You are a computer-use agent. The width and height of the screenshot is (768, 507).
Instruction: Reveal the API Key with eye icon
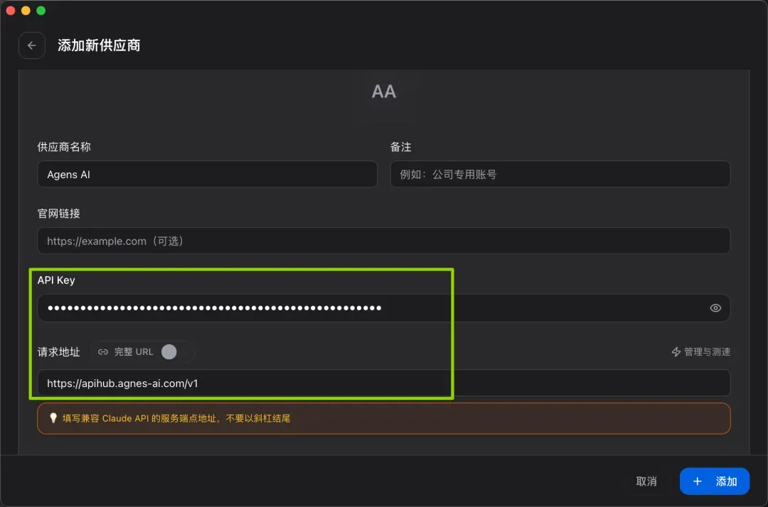click(715, 308)
